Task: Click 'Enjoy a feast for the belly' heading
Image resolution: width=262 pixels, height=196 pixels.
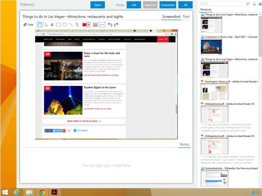Action: (102, 55)
